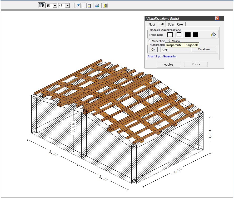Click the printer icon
This screenshot has width=234, height=198.
tap(97, 6)
